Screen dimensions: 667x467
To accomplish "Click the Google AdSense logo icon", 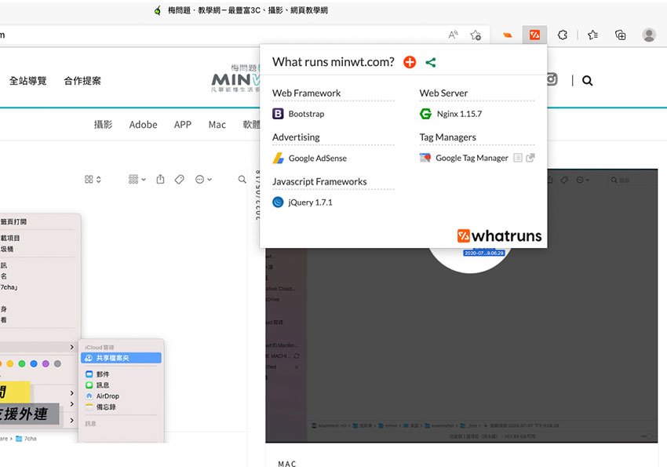I will 279,158.
